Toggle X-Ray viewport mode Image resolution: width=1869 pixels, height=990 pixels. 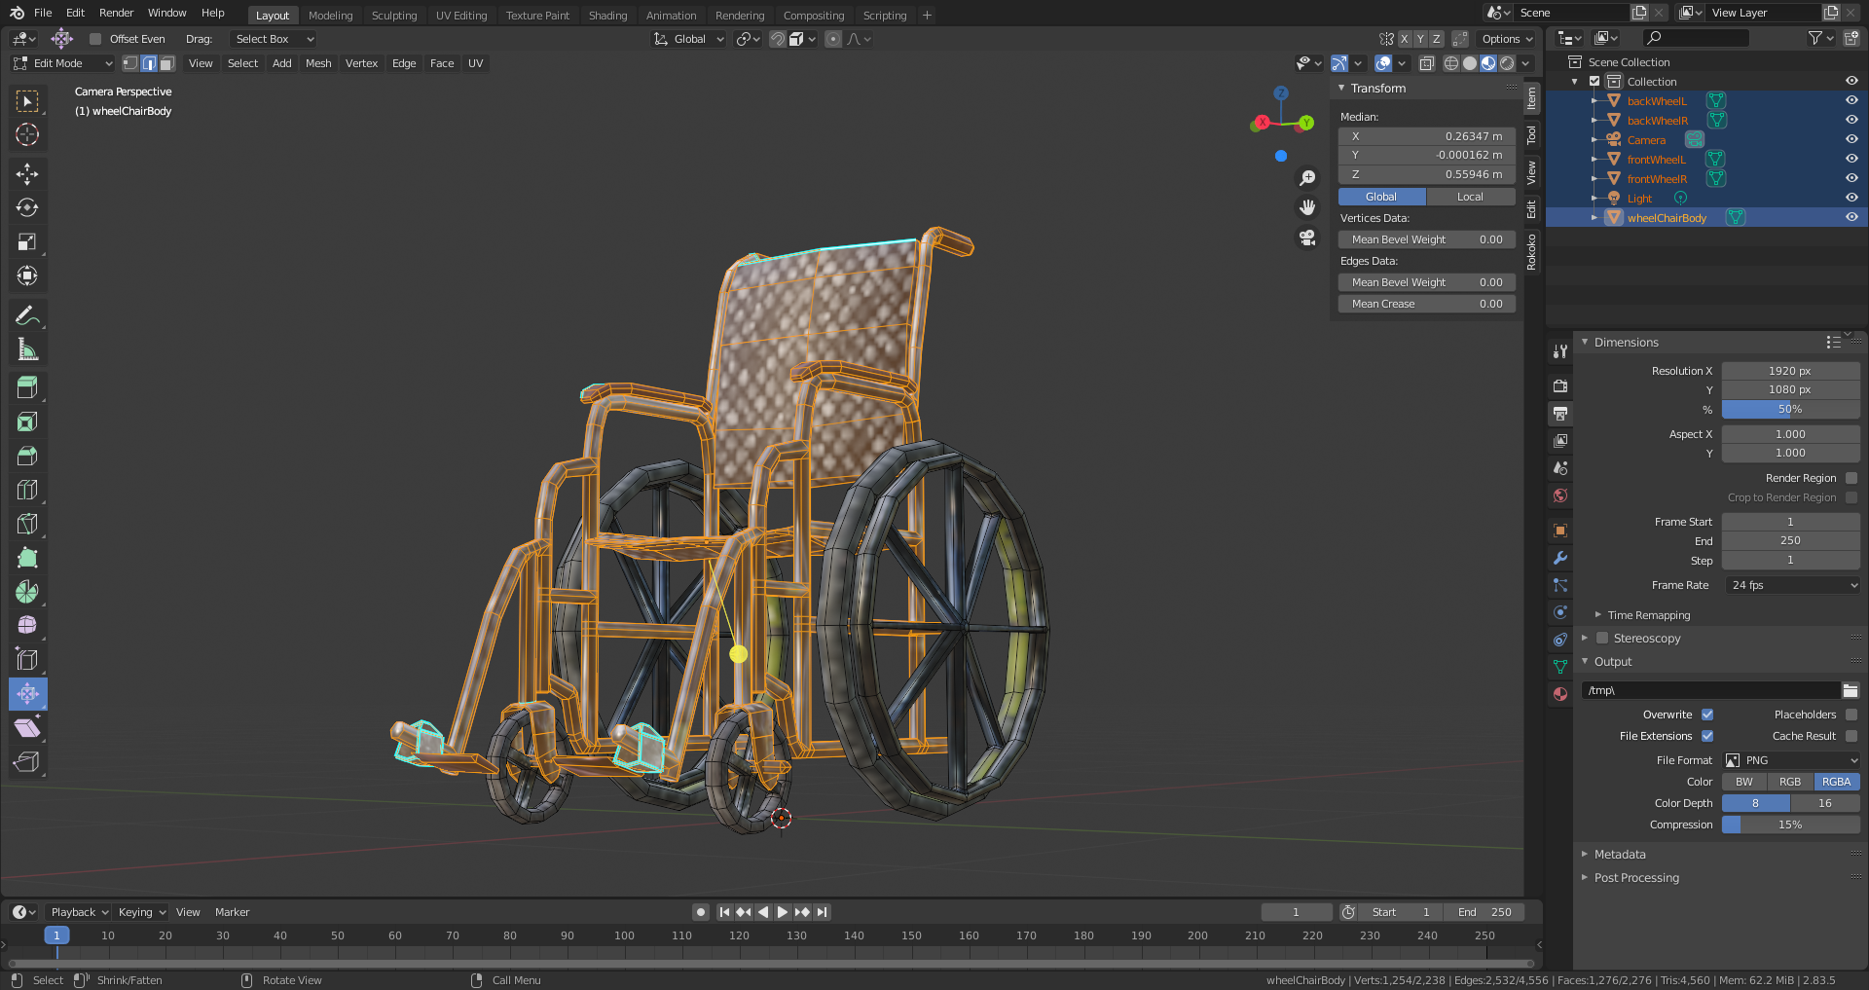1427,63
